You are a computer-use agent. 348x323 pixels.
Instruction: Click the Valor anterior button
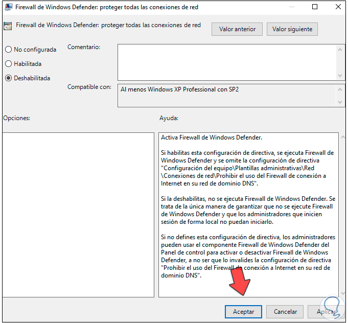point(237,29)
